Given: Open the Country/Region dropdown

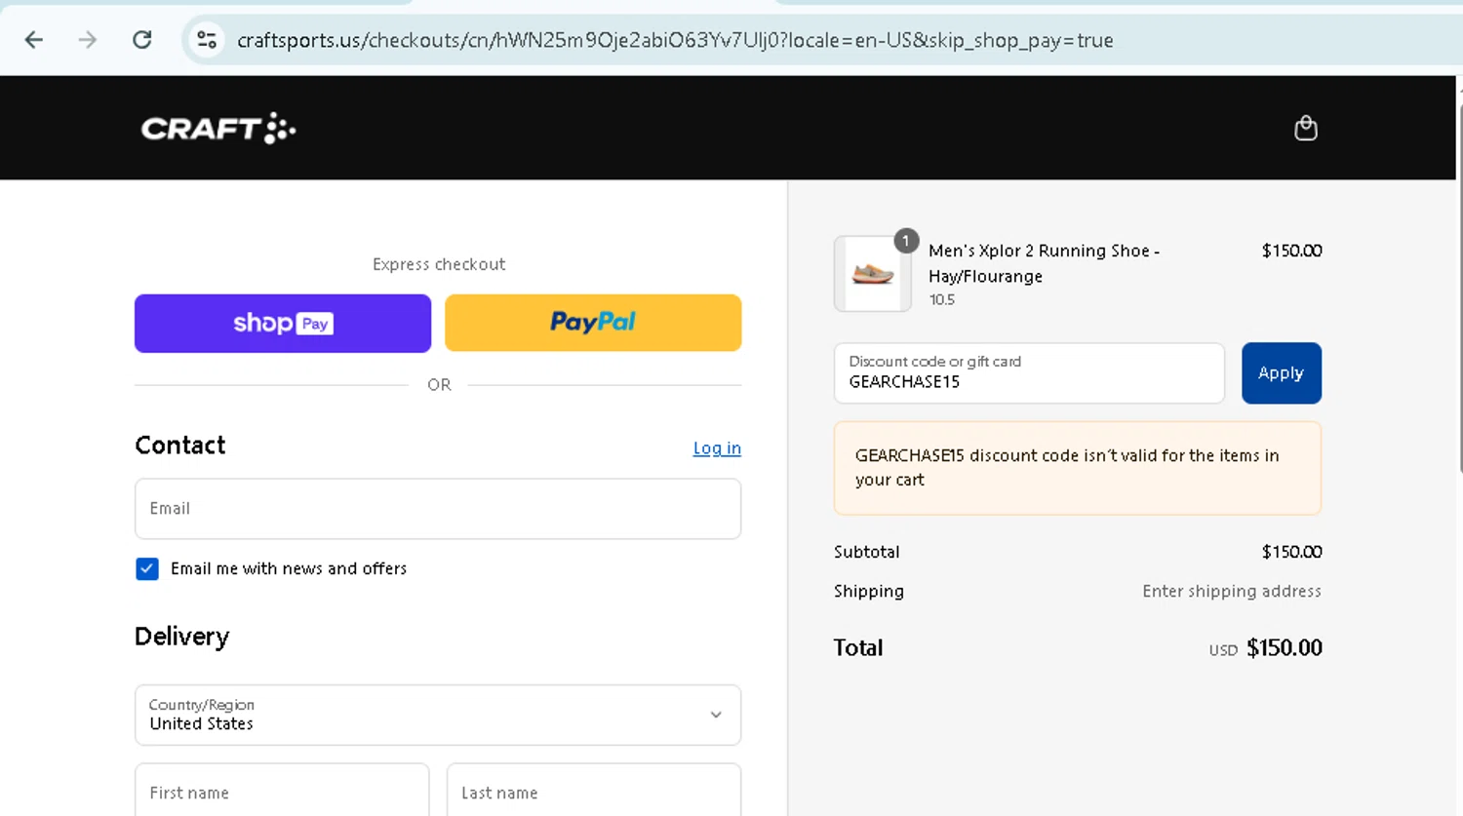Looking at the screenshot, I should (x=438, y=715).
